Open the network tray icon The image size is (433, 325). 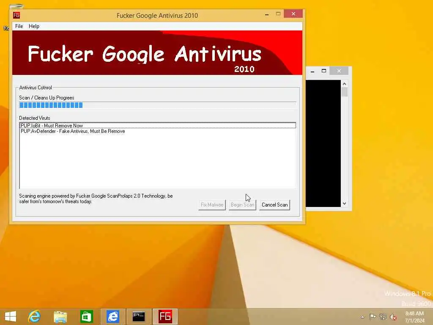point(383,317)
